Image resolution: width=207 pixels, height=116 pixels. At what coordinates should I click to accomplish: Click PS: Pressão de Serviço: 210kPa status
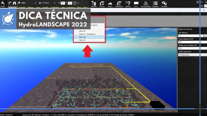pyautogui.click(x=122, y=115)
